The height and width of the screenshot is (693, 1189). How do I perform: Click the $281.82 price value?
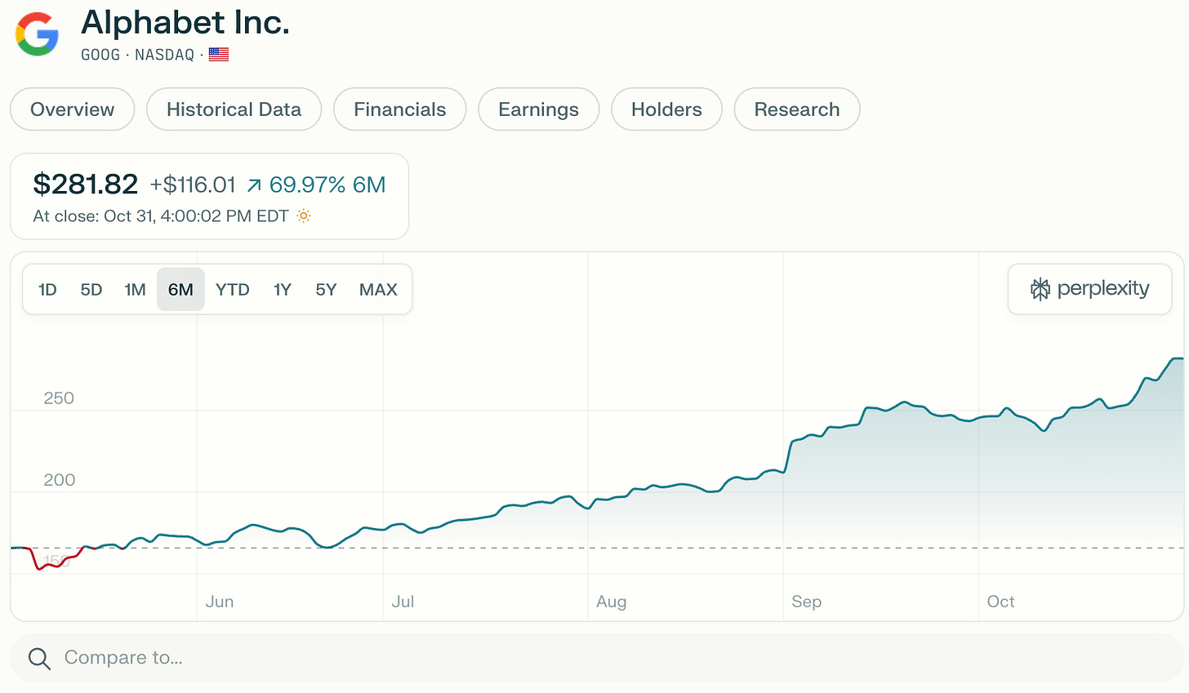tap(86, 184)
